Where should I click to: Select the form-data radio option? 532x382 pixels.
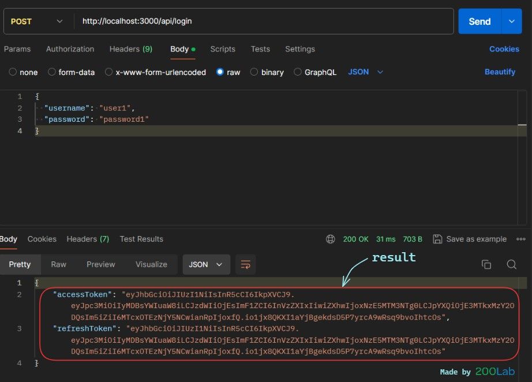click(x=52, y=72)
